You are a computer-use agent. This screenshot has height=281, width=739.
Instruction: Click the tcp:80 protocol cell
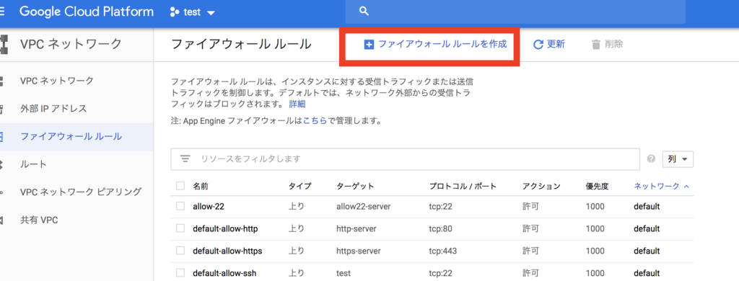(441, 228)
